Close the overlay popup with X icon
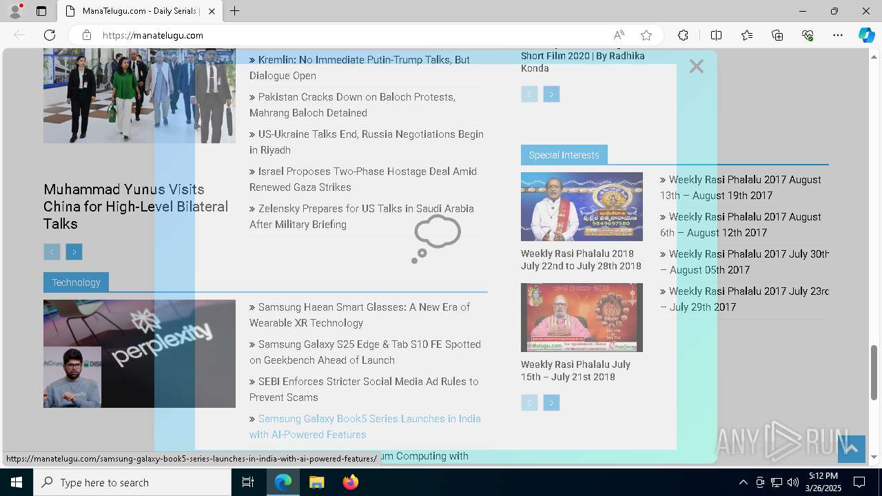The image size is (882, 496). point(697,66)
